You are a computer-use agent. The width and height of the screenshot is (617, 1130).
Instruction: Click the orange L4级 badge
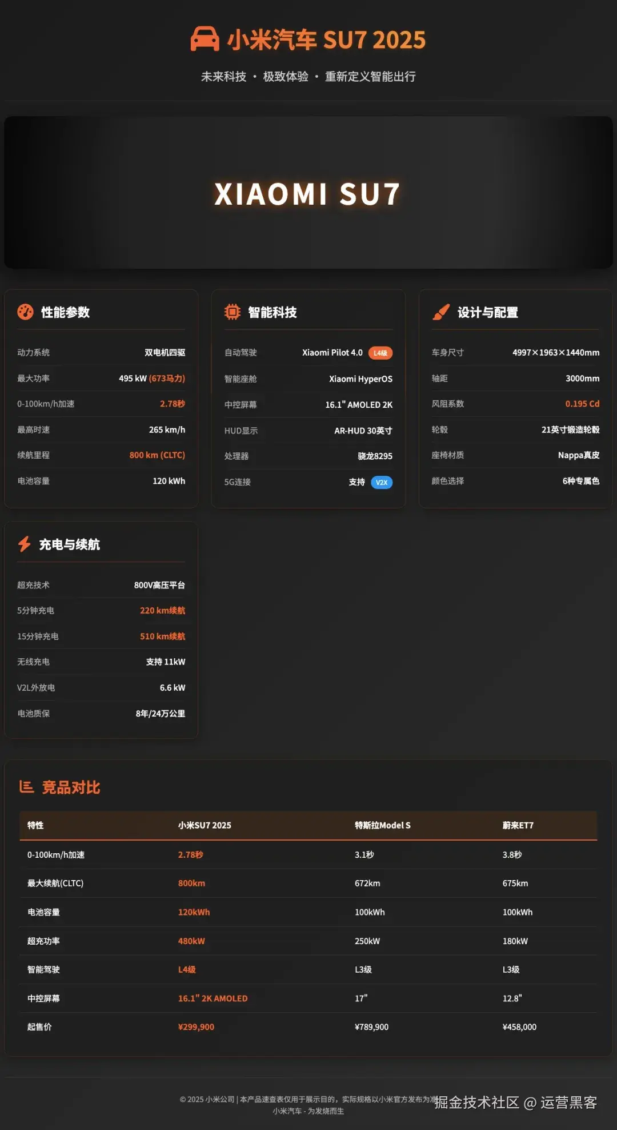click(x=380, y=353)
